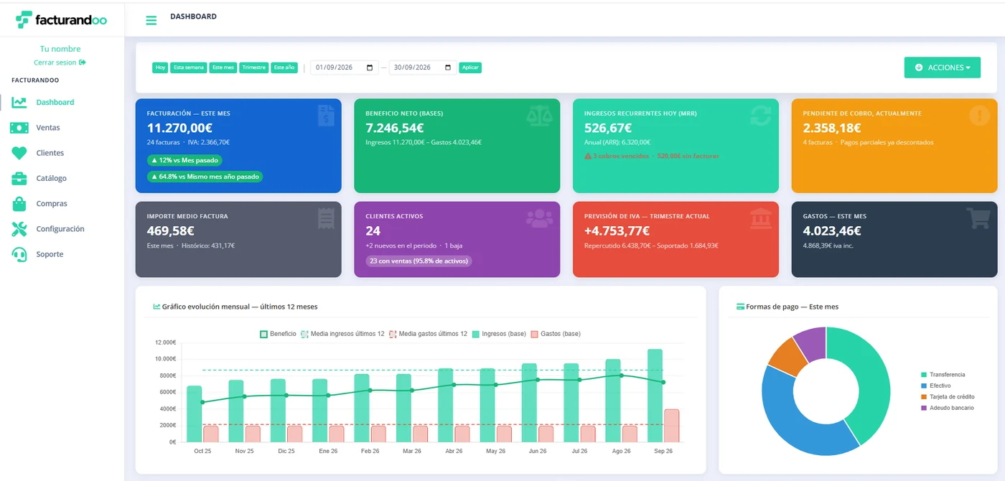1005x481 pixels.
Task: Select the Este año quick filter
Action: coord(284,67)
